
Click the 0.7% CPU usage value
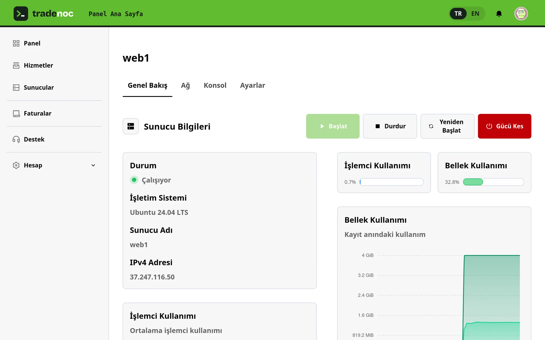tap(350, 182)
